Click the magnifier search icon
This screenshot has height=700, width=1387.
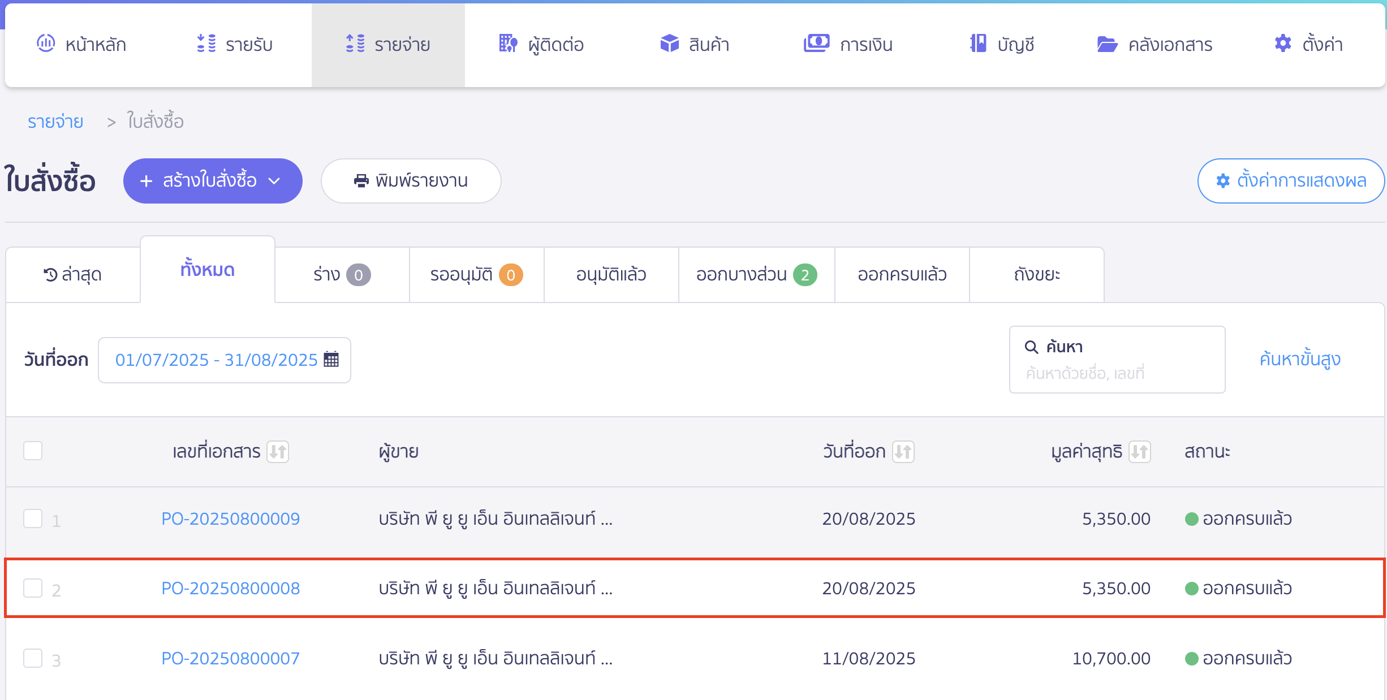[1031, 347]
